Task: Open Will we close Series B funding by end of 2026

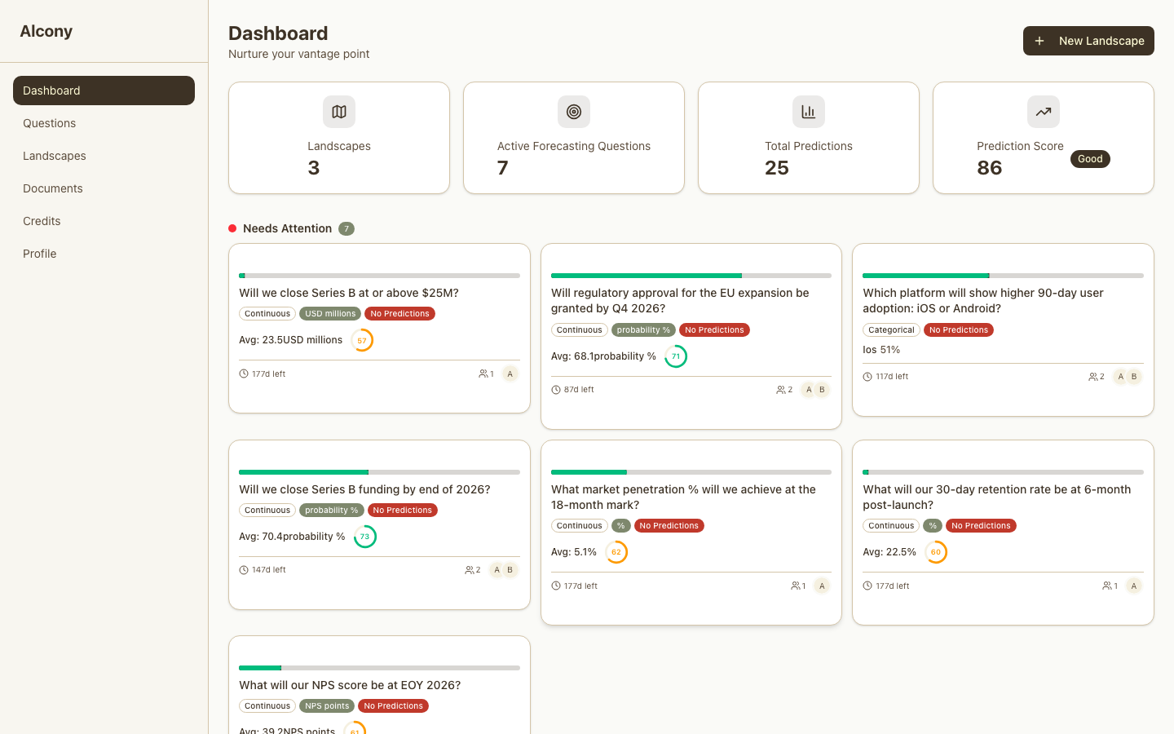Action: coord(364,489)
